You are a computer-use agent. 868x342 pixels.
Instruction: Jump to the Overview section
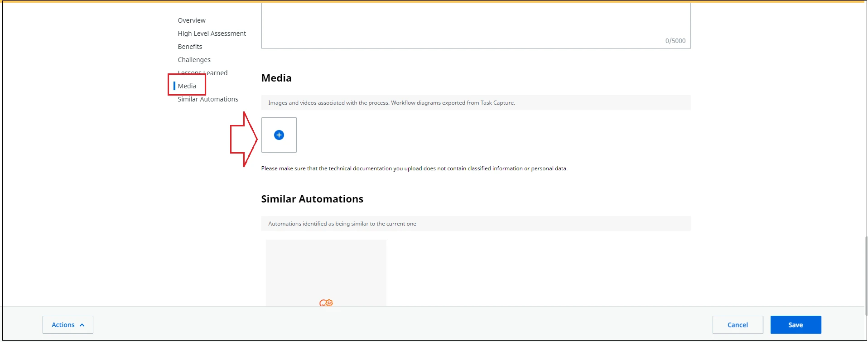click(192, 20)
